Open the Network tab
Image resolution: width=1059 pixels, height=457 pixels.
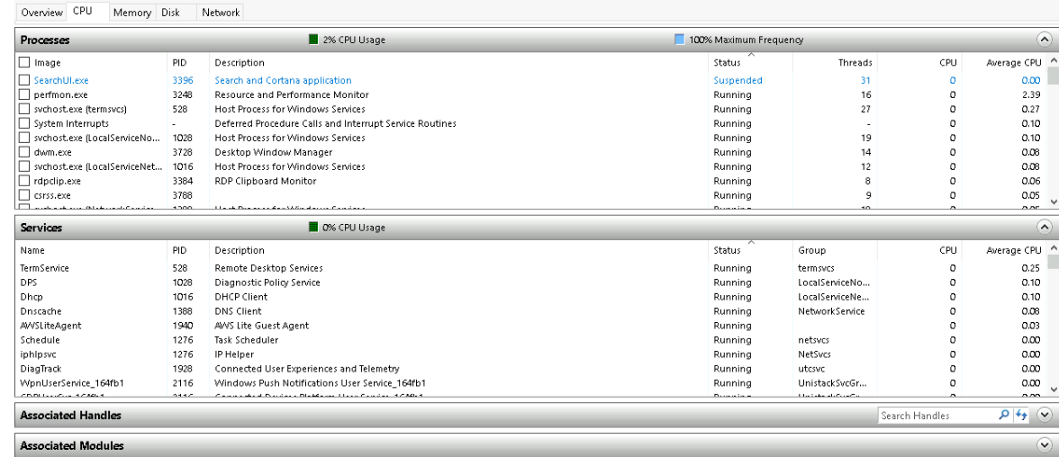[x=221, y=13]
